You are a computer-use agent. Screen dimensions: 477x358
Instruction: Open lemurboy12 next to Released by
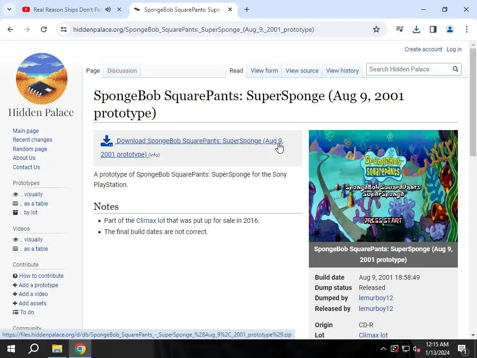coord(376,309)
